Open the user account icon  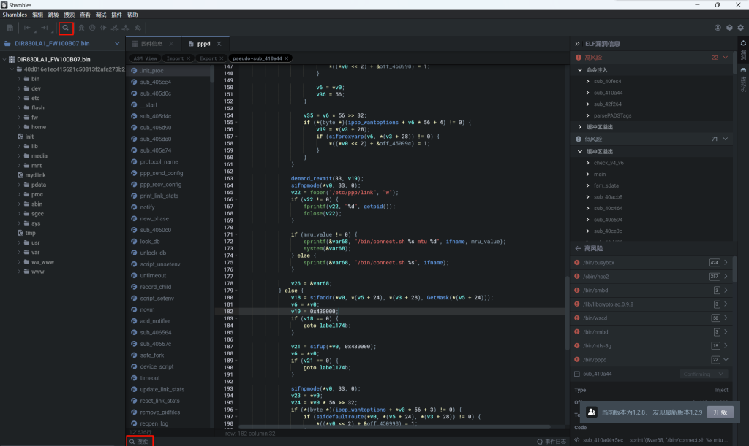pos(718,28)
